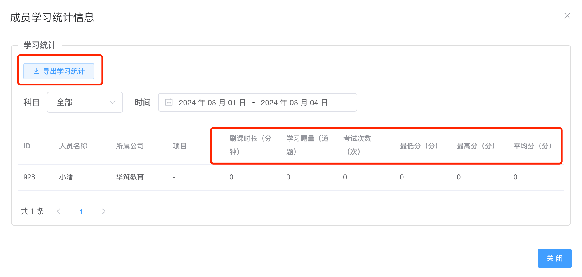Expand the 科目 dropdown arrow
The image size is (582, 277).
pyautogui.click(x=113, y=102)
